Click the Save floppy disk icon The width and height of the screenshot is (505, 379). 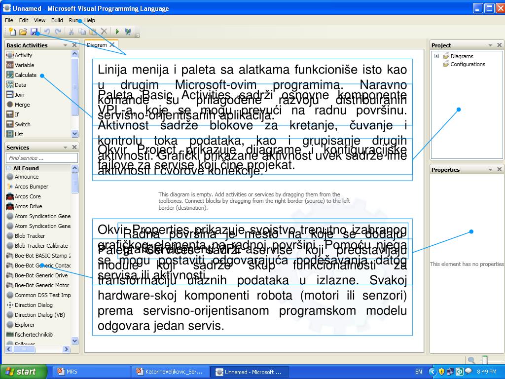[34, 31]
